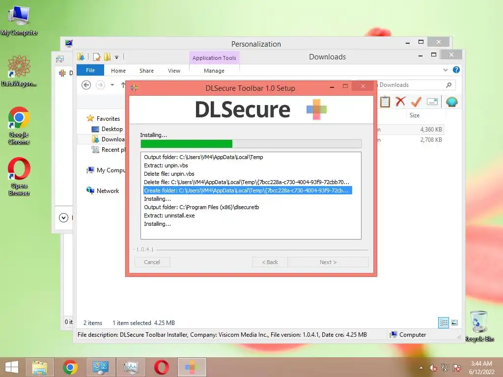Open the File tab in Downloads

pyautogui.click(x=90, y=70)
